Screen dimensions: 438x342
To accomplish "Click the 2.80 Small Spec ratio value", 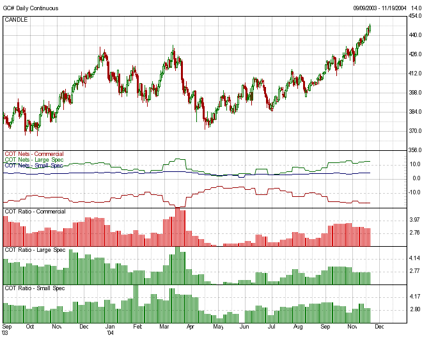I will pos(415,309).
